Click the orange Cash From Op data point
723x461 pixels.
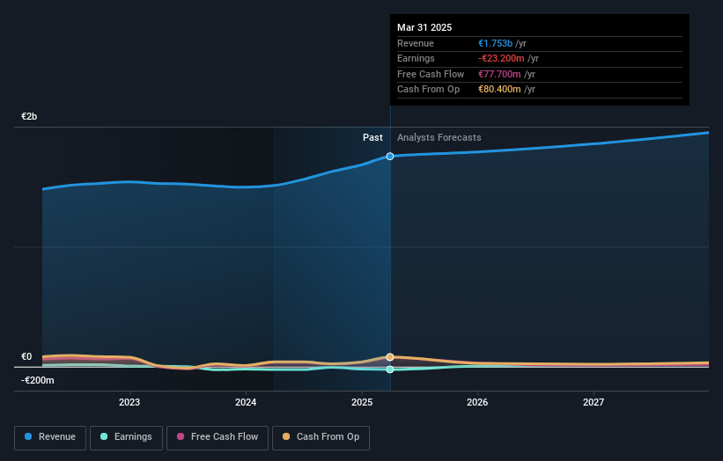(x=390, y=357)
